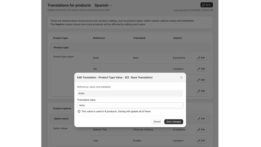Image resolution: width=261 pixels, height=147 pixels.
Task: Click the dialog title text
Action: (x=115, y=77)
